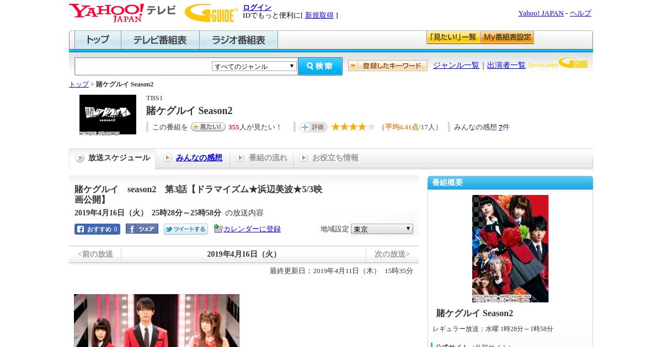The image size is (662, 347).
Task: Go to <前の放送
Action: (95, 254)
